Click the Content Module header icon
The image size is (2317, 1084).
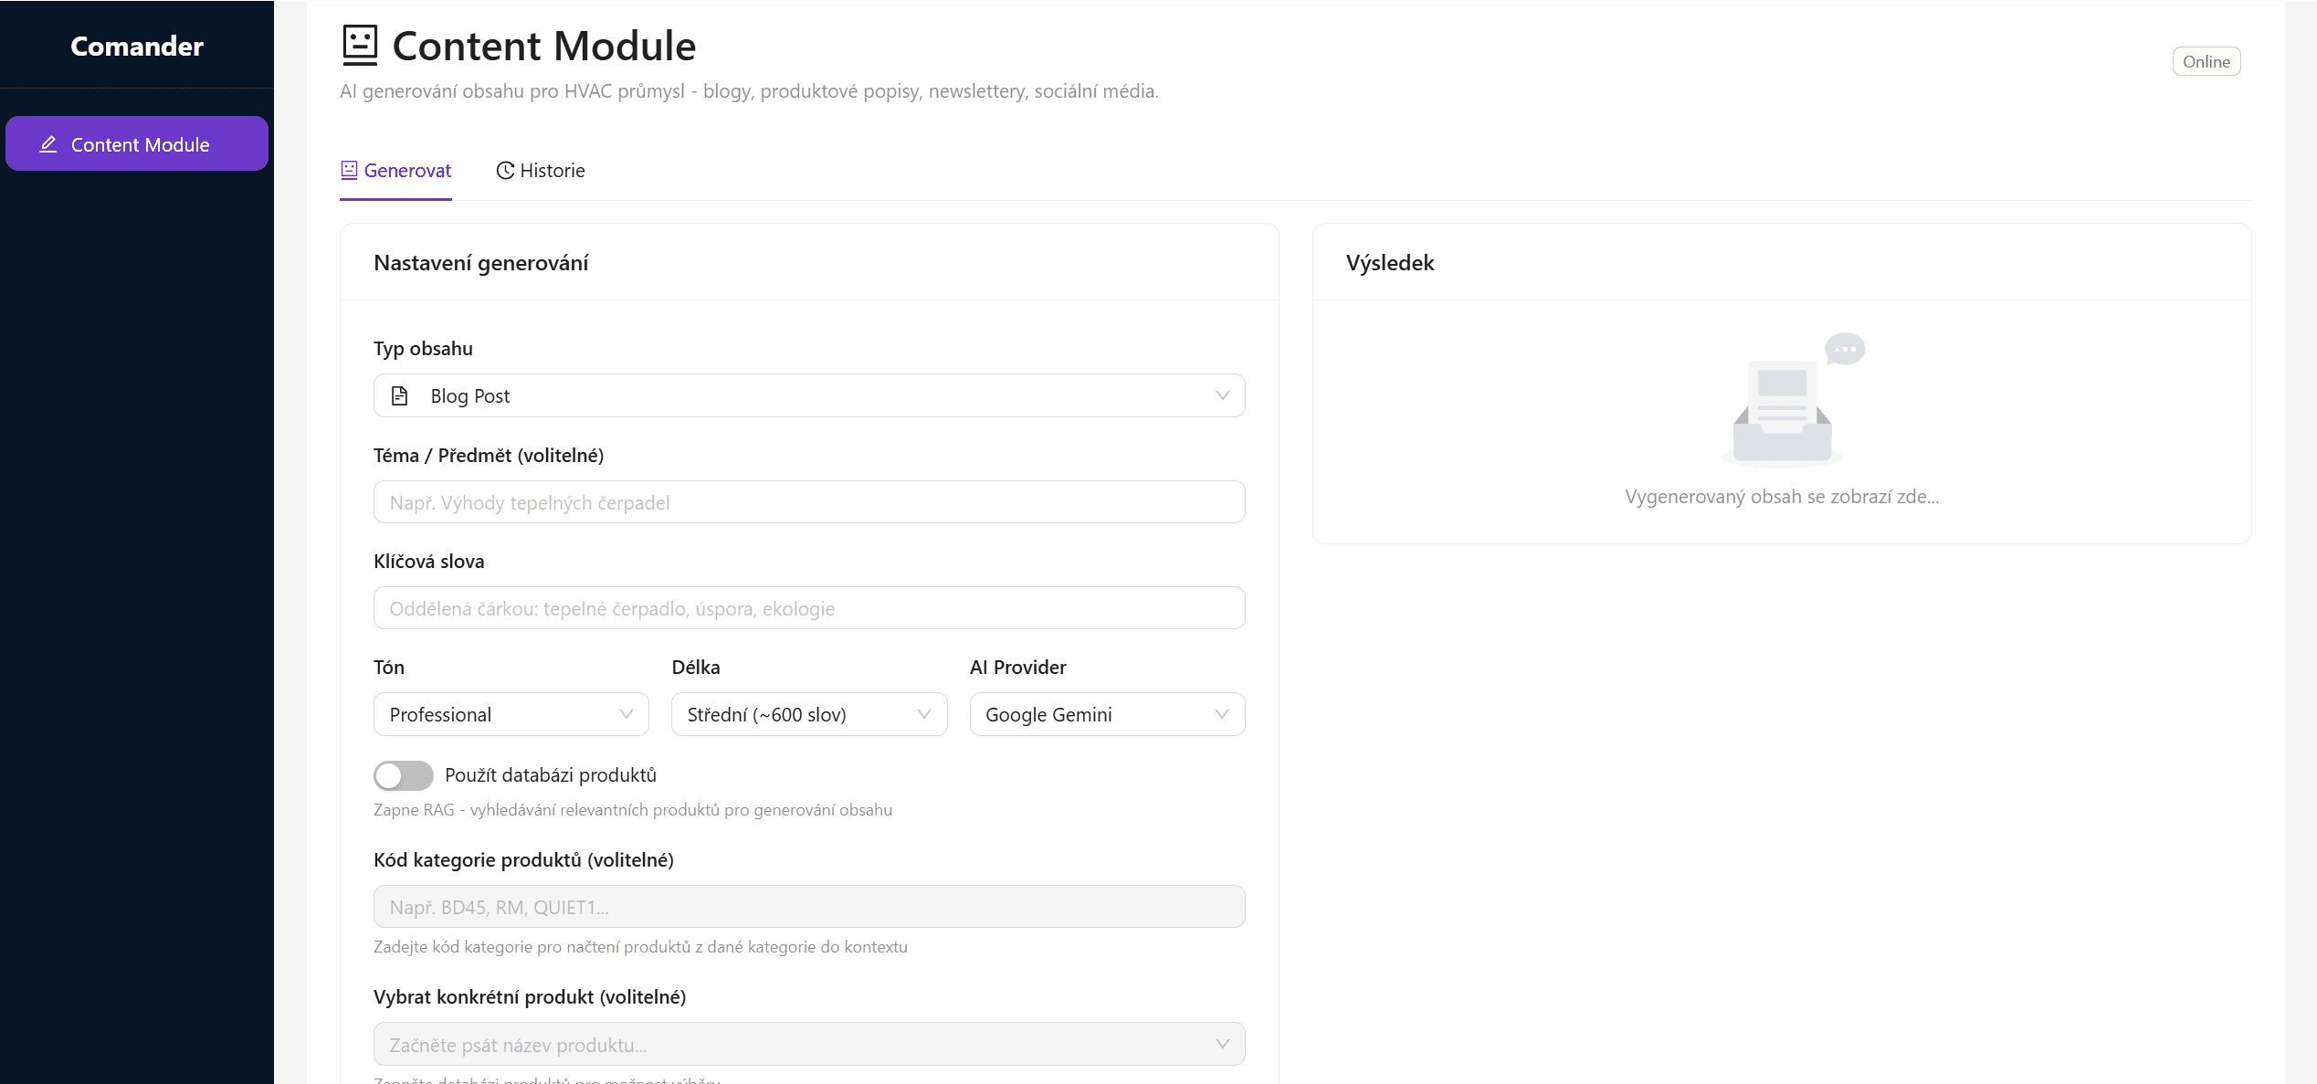pos(360,45)
